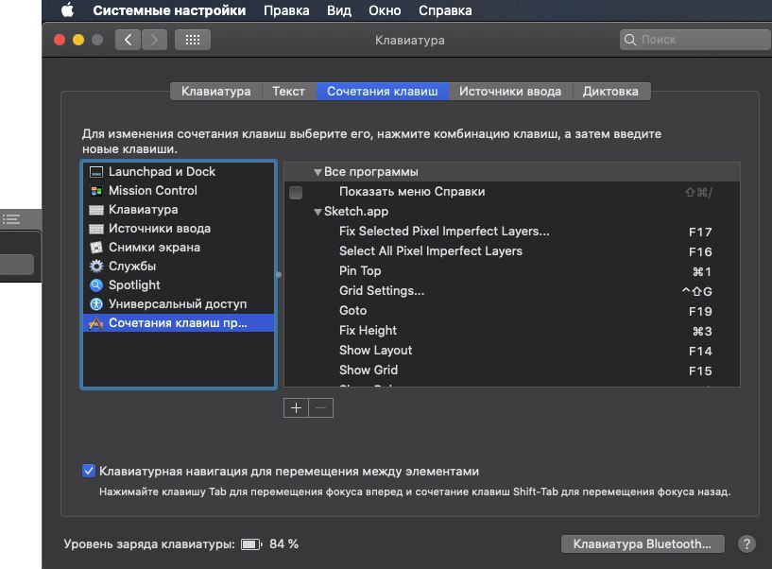The image size is (772, 569).
Task: Click the Снимки экрана camera icon
Action: [x=96, y=248]
